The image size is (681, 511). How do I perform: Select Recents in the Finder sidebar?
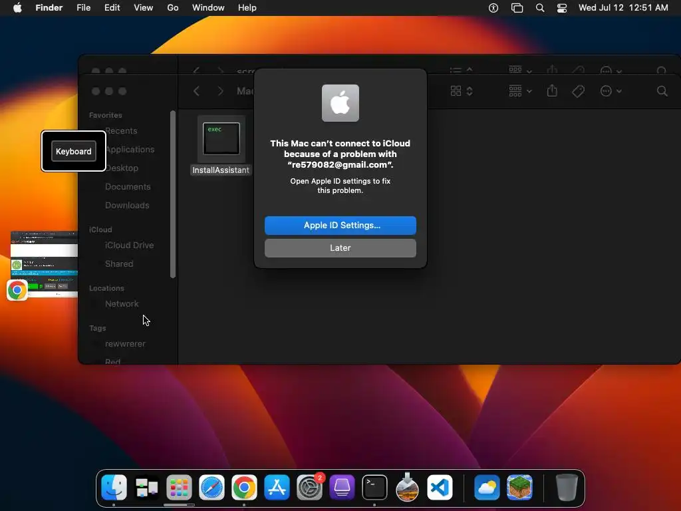[x=121, y=131]
